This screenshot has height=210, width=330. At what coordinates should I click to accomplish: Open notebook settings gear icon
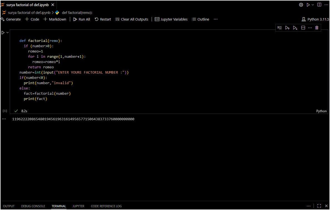tap(301, 5)
